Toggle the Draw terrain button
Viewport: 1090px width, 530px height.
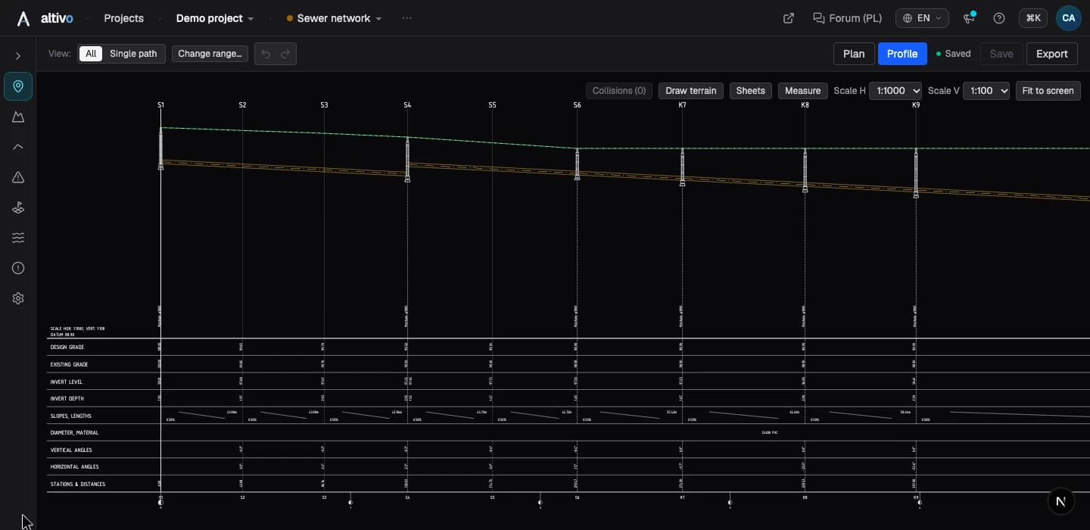[x=690, y=91]
